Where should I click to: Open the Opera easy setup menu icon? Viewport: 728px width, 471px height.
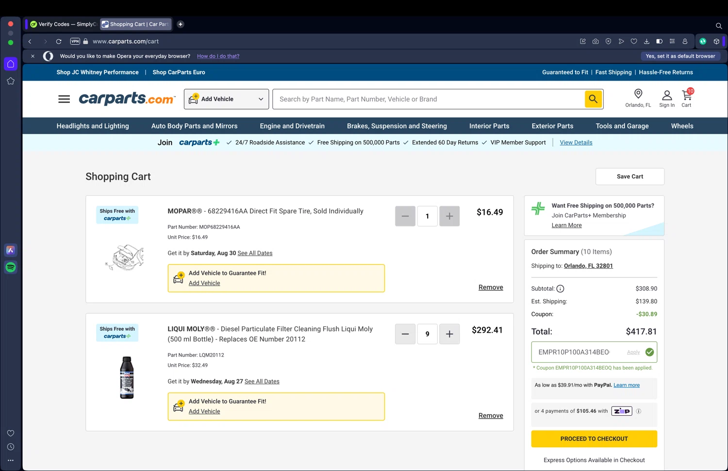pyautogui.click(x=672, y=41)
